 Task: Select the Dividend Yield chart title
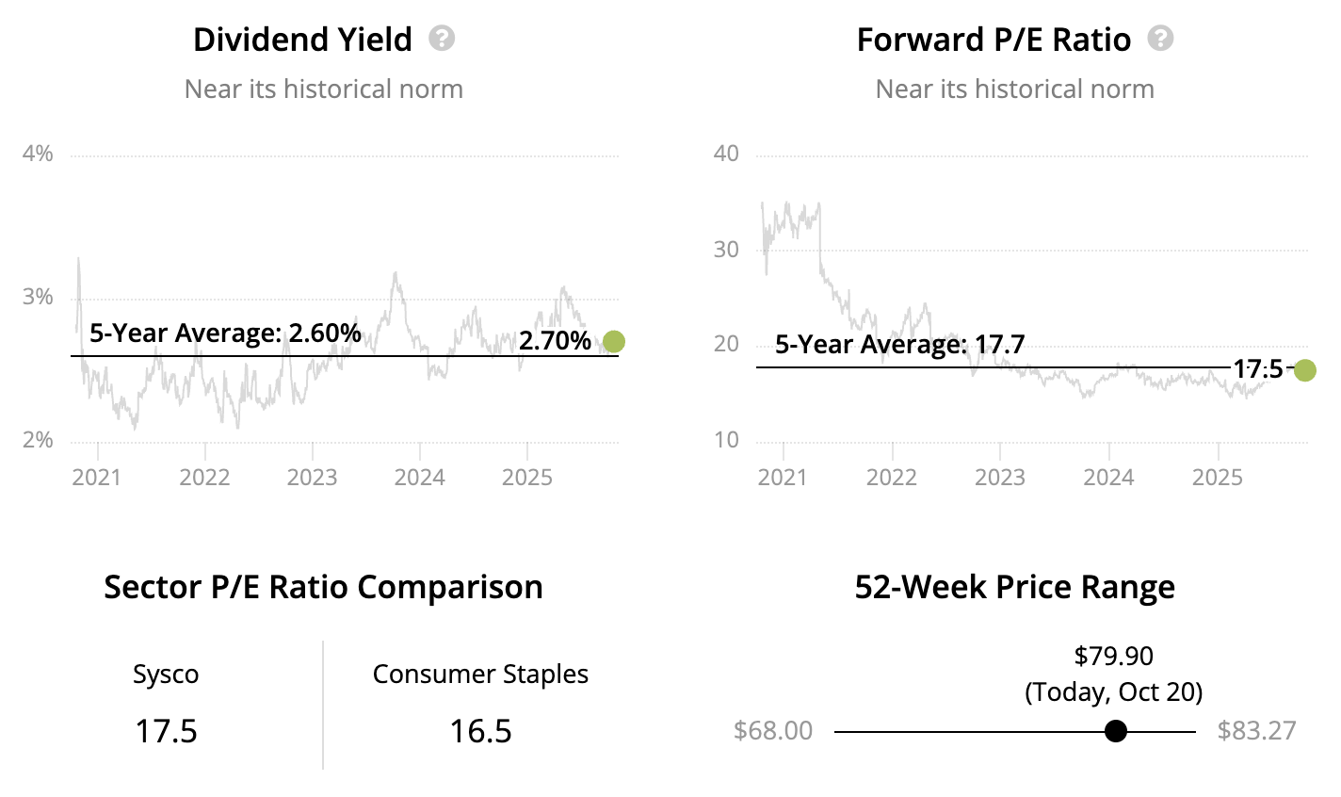(302, 40)
